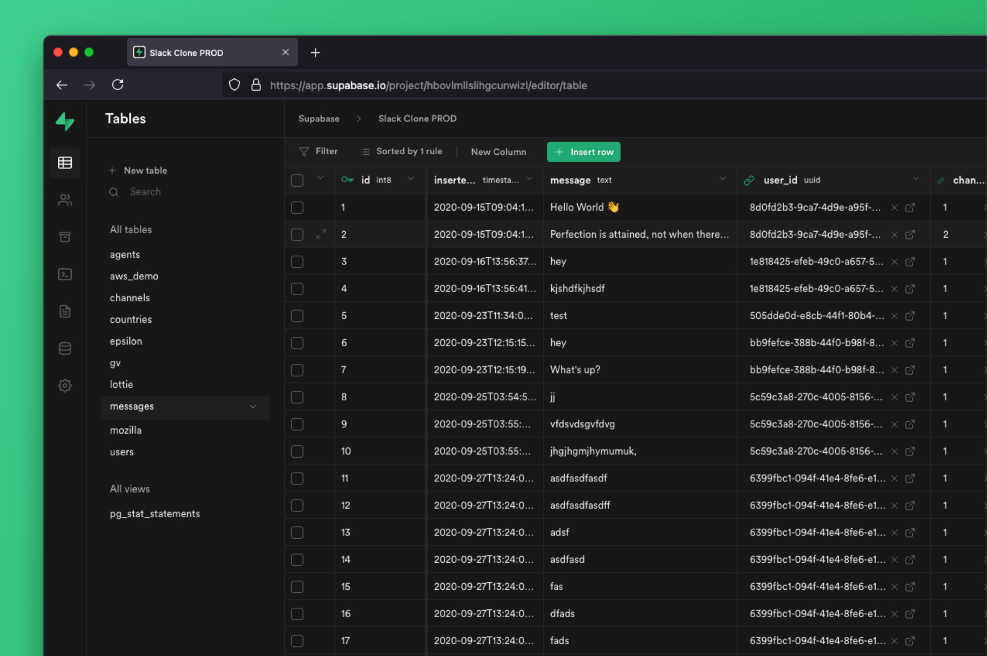
Task: Open the message column header dropdown
Action: click(722, 178)
